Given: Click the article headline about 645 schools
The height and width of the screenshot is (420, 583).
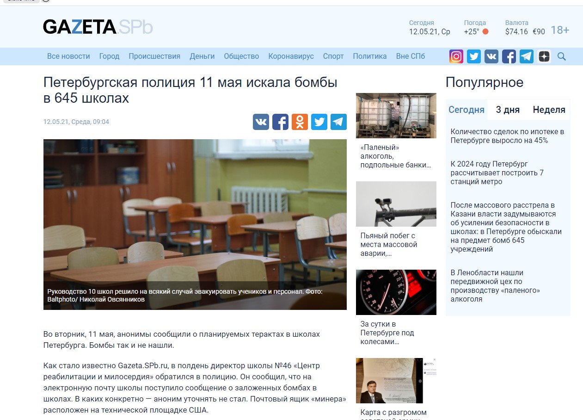Looking at the screenshot, I should pyautogui.click(x=190, y=91).
